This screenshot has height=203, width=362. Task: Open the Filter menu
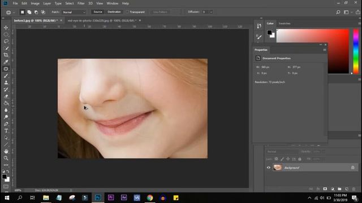(81, 3)
